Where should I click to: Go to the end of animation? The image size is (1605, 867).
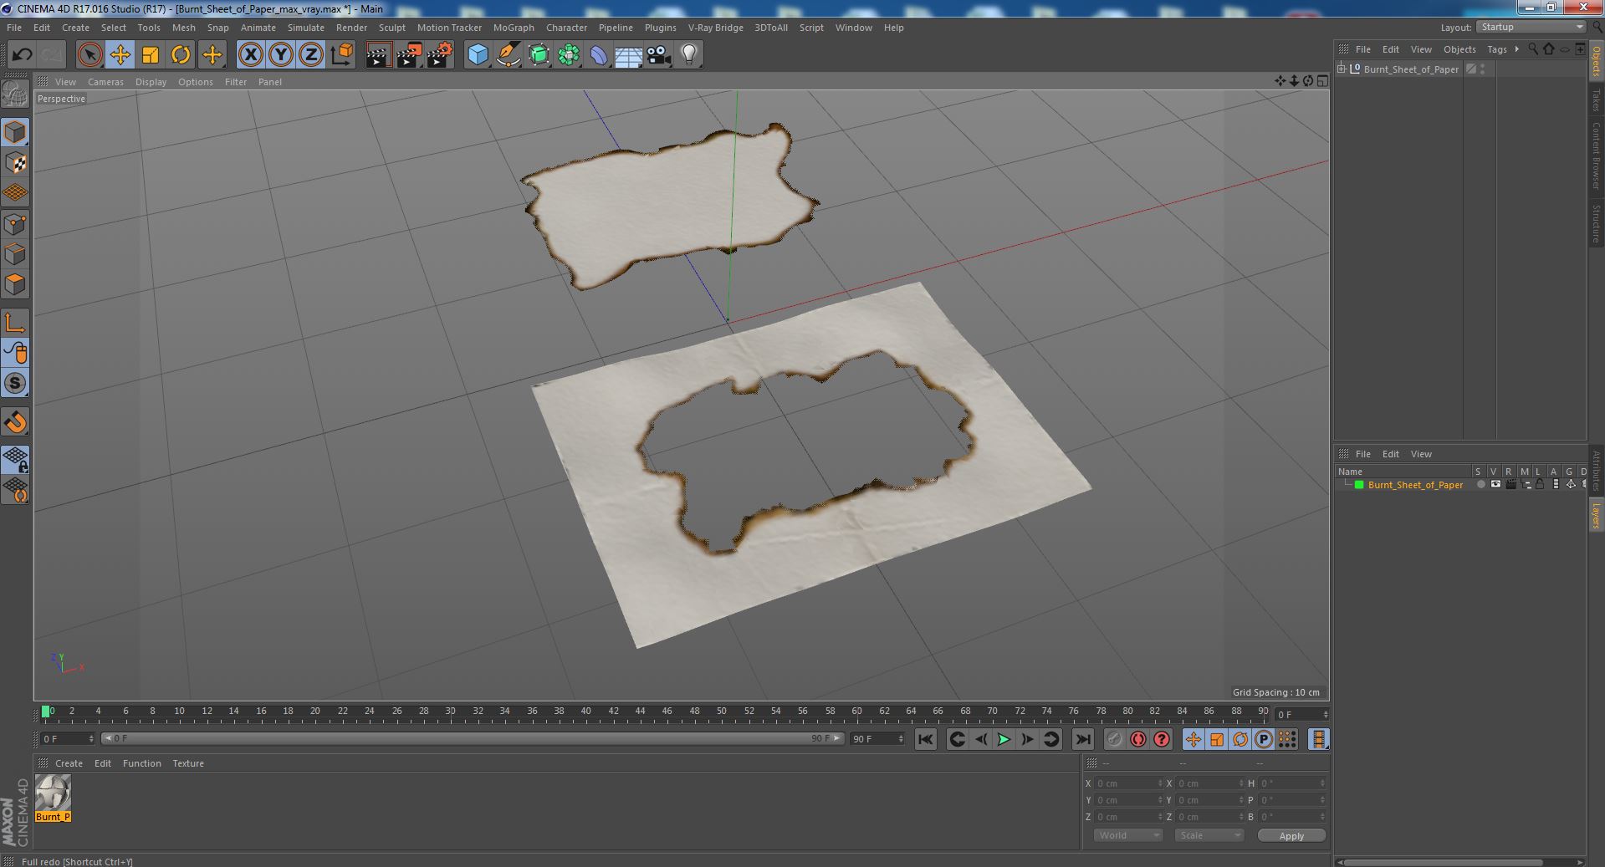(1082, 739)
